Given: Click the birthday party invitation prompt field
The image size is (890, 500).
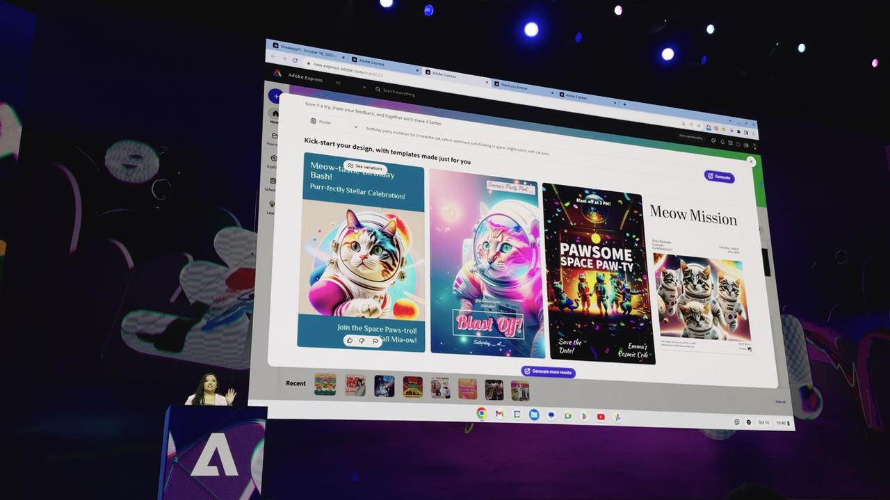Looking at the screenshot, I should pyautogui.click(x=458, y=140).
